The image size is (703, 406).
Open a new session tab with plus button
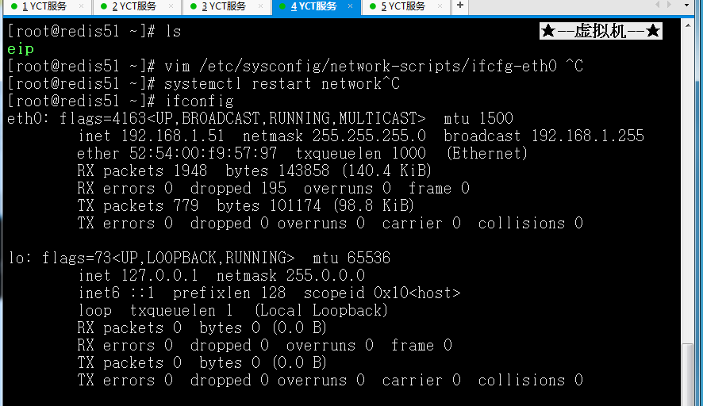tap(460, 6)
